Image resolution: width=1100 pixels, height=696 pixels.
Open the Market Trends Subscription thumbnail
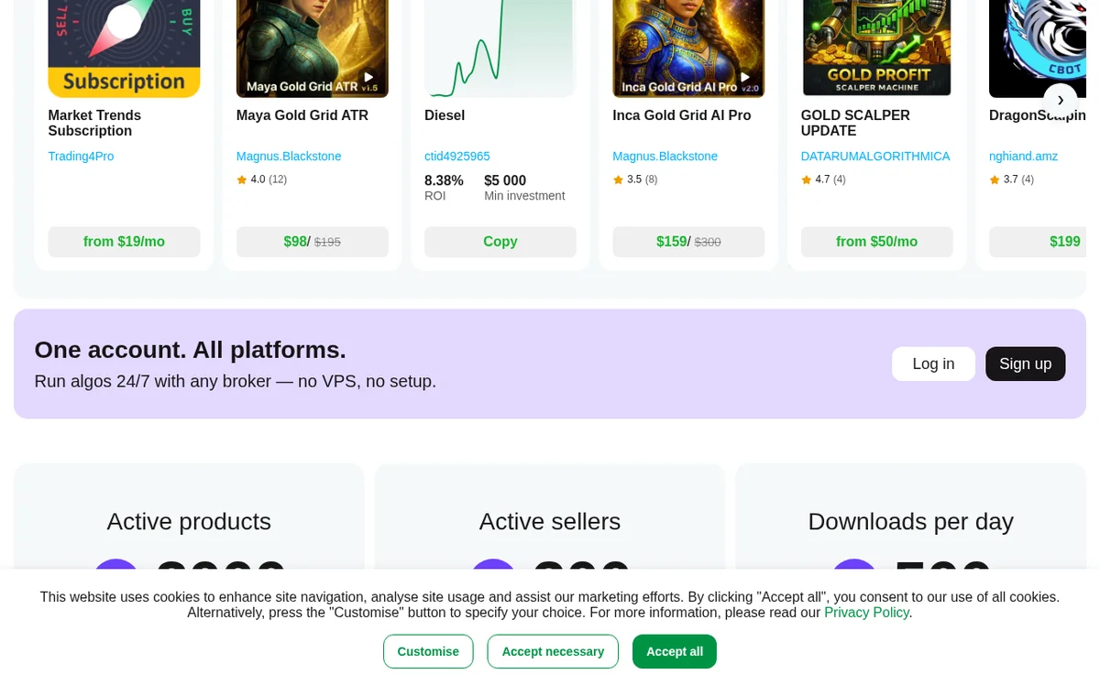(x=124, y=49)
